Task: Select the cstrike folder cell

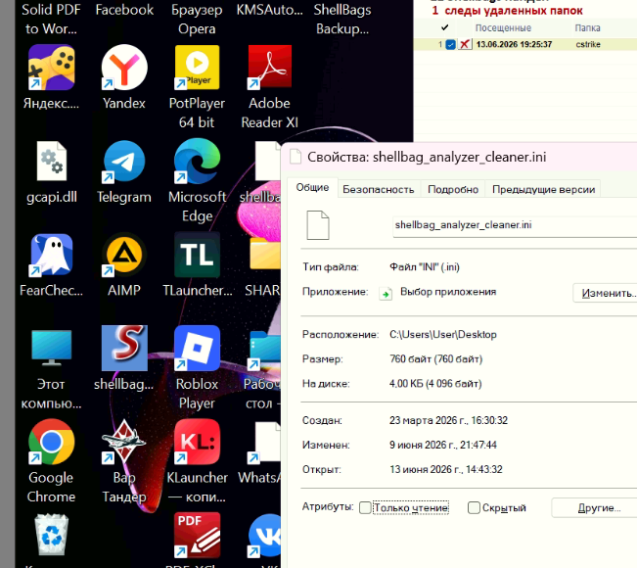Action: [x=588, y=44]
